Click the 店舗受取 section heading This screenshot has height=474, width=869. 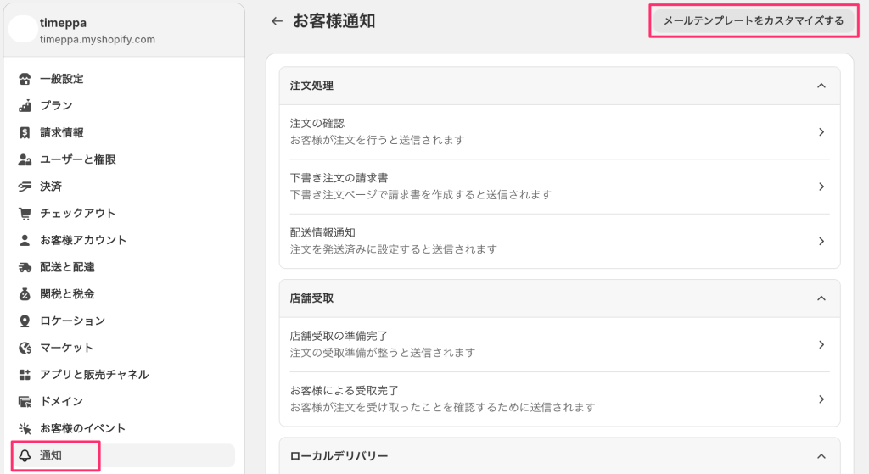pyautogui.click(x=311, y=298)
